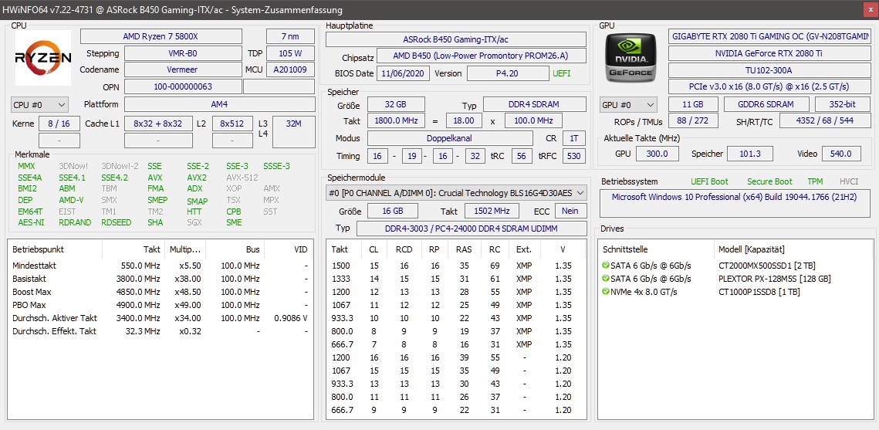Click the AES-NI feature label
Screen dimensions: 879x430
[x=29, y=222]
